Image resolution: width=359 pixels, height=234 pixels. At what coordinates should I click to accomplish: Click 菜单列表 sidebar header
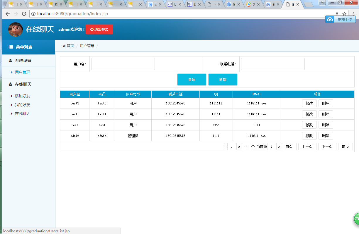pos(29,47)
